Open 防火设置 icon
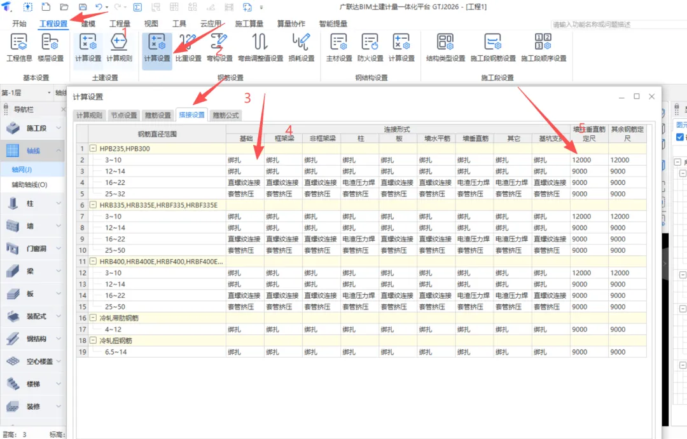Screen dimensions: 687x439 [370, 48]
